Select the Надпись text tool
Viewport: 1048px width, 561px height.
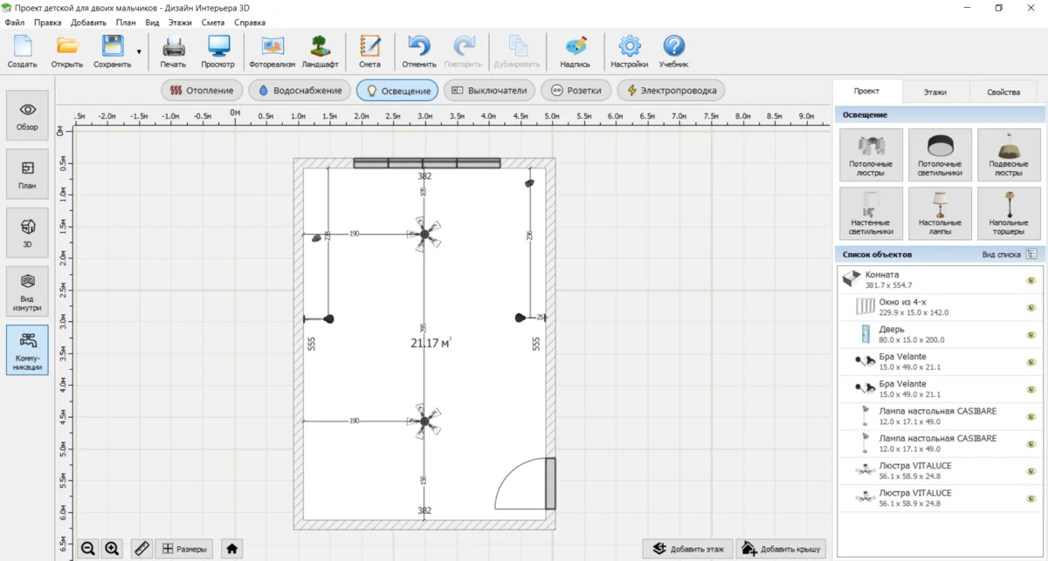575,51
